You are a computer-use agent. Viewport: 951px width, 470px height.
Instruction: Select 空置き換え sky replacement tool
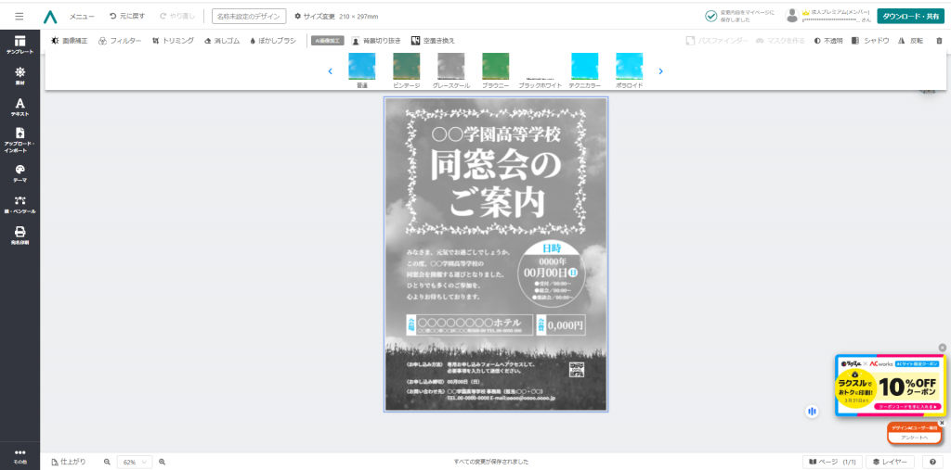point(433,41)
